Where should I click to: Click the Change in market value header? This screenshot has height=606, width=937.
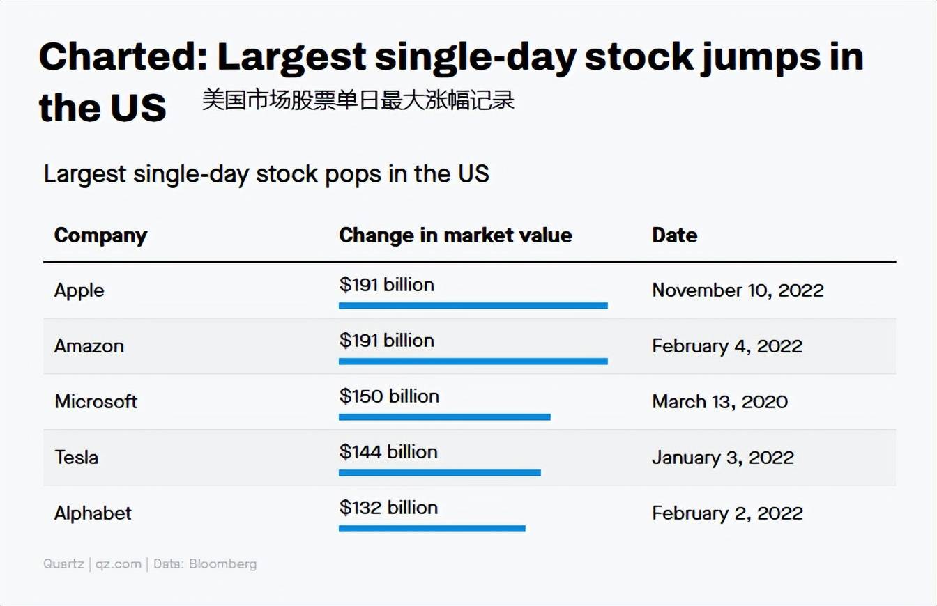pos(455,235)
